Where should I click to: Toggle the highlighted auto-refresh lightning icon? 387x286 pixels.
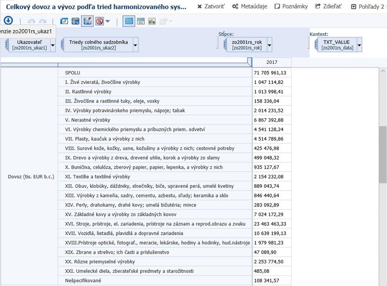coord(87,21)
